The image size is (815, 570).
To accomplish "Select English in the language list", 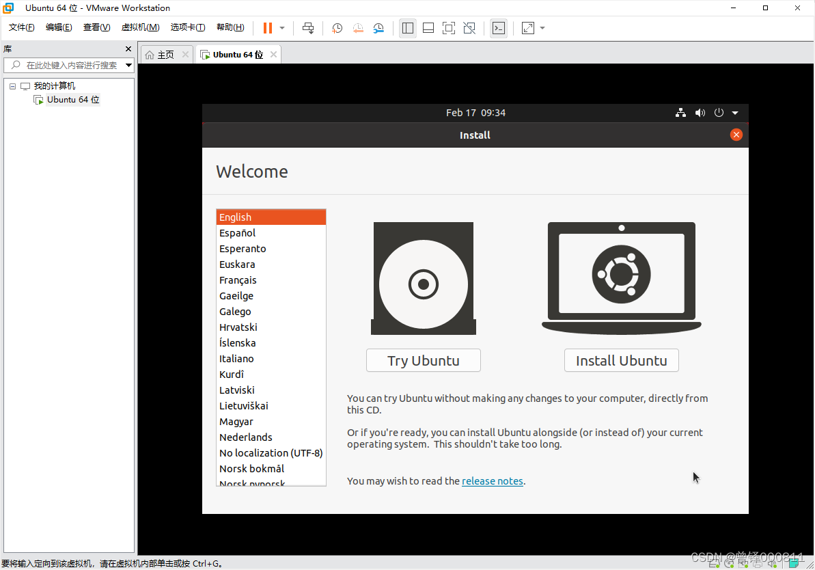I will tap(271, 217).
